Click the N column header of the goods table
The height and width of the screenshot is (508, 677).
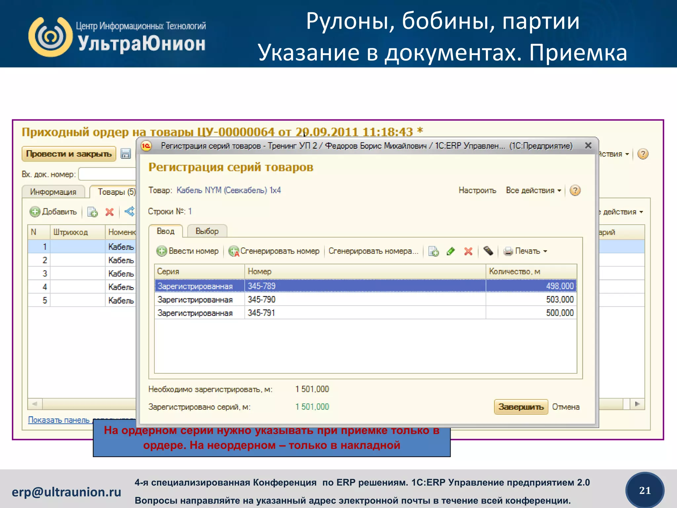tap(39, 232)
